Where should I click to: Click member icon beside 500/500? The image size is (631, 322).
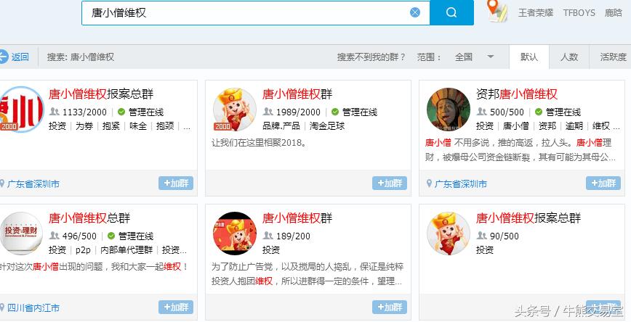coord(481,112)
